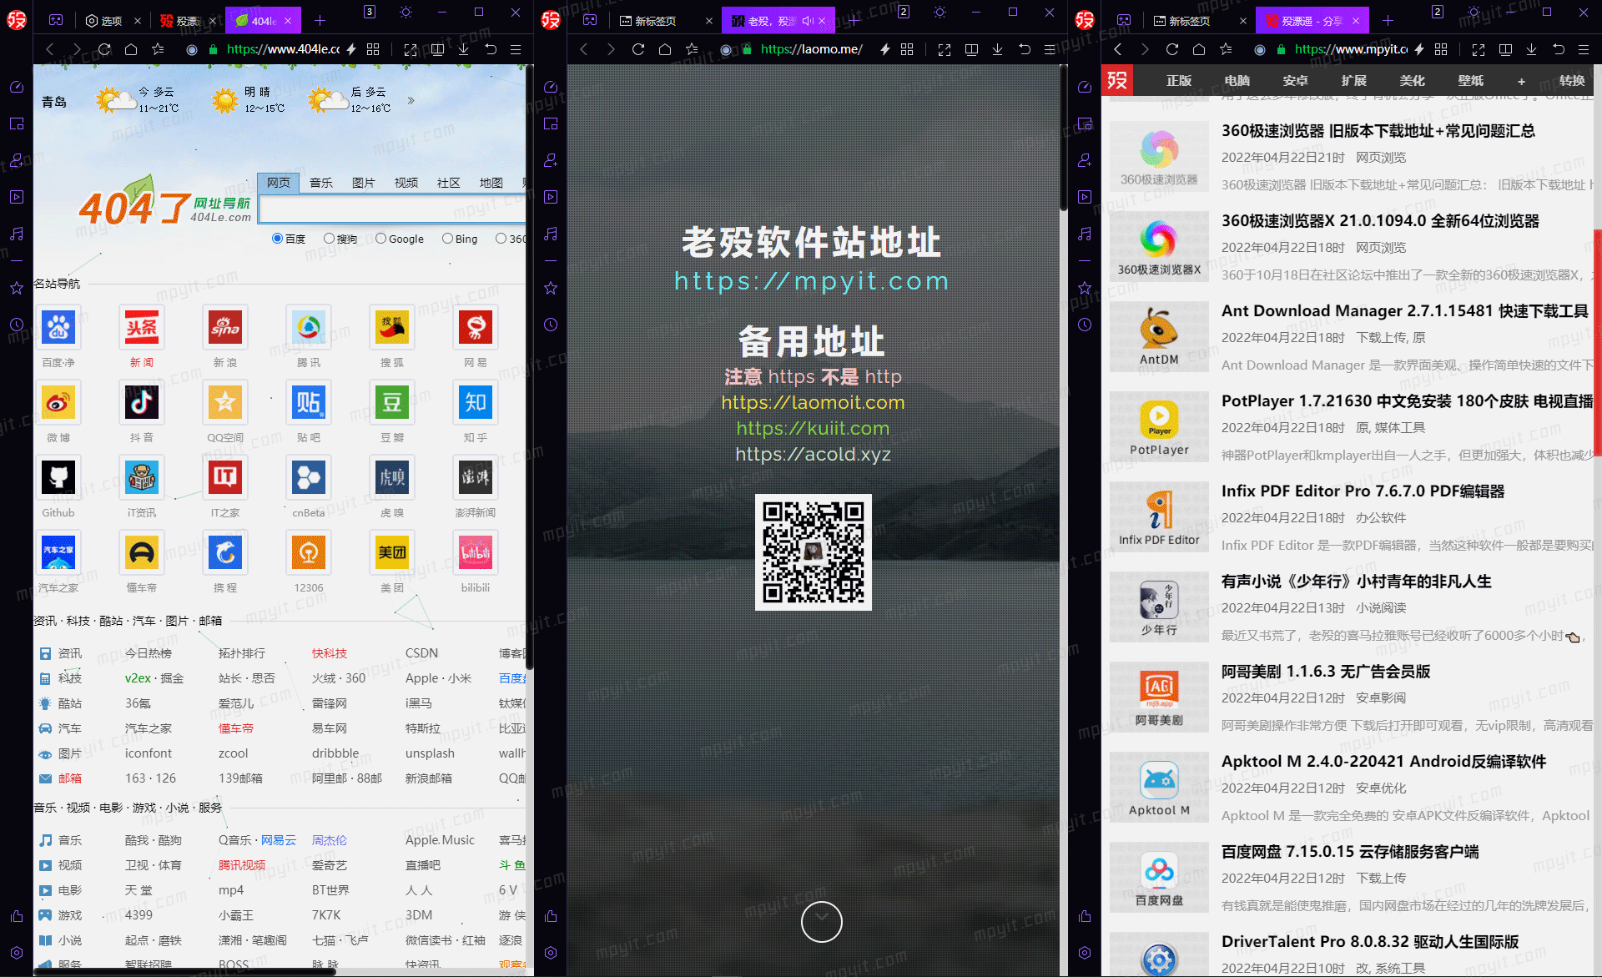Viewport: 1602px width, 977px height.
Task: Select the Google search engine radio
Action: (x=381, y=239)
